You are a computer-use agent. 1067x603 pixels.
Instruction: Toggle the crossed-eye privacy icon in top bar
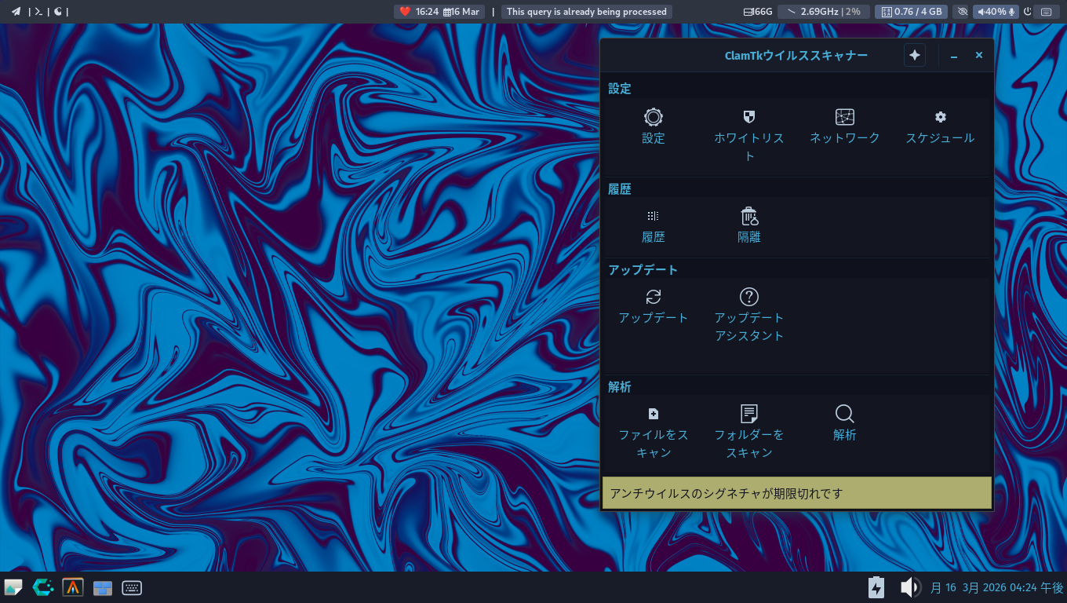pyautogui.click(x=963, y=12)
